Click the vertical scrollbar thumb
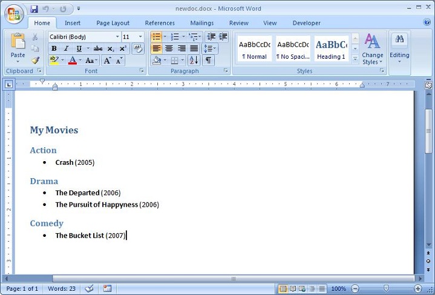435x295 pixels. click(428, 131)
